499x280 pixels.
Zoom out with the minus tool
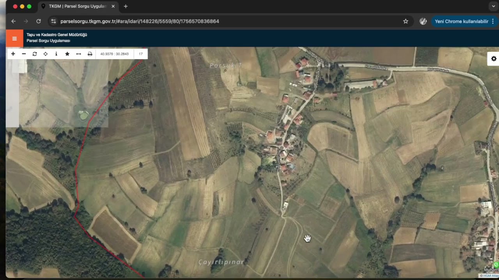[24, 54]
